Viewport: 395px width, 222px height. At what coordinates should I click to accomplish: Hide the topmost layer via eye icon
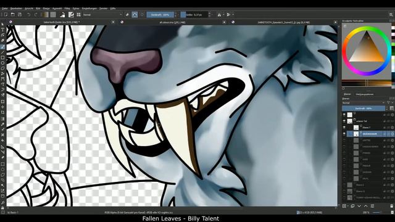[344, 115]
